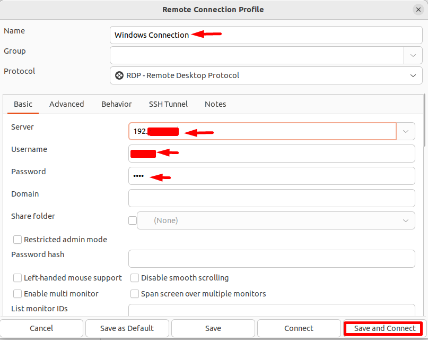The image size is (428, 340).
Task: Click the Save as Default button
Action: 127,328
